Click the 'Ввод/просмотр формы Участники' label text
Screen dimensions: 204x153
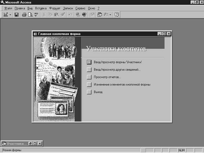(118, 62)
